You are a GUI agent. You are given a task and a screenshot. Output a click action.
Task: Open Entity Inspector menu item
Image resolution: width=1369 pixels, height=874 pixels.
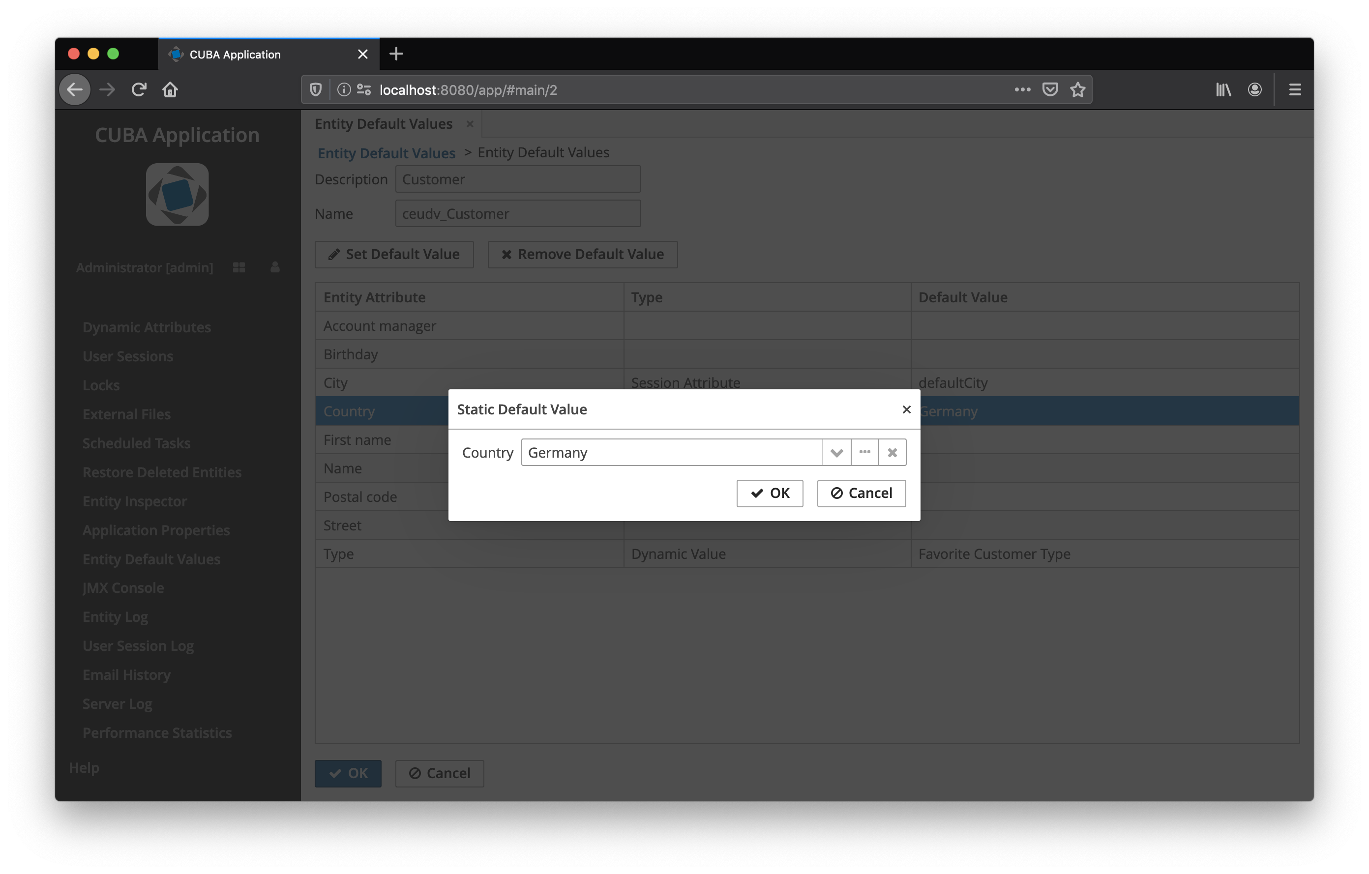point(135,500)
